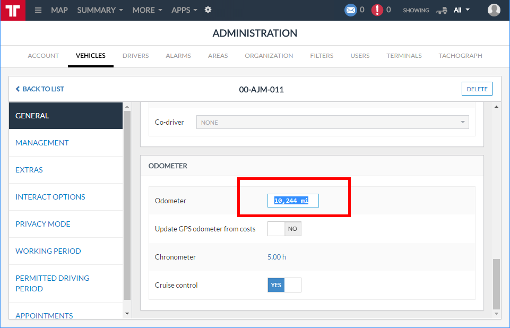The height and width of the screenshot is (328, 510).
Task: Open the red alerts exclamation icon
Action: (x=377, y=10)
